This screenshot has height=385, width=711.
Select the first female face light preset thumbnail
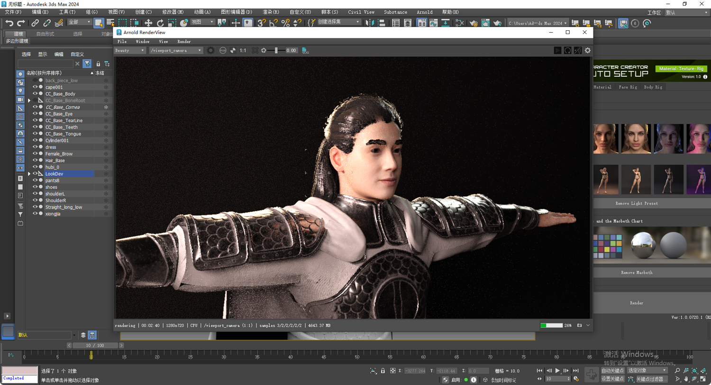pyautogui.click(x=606, y=139)
